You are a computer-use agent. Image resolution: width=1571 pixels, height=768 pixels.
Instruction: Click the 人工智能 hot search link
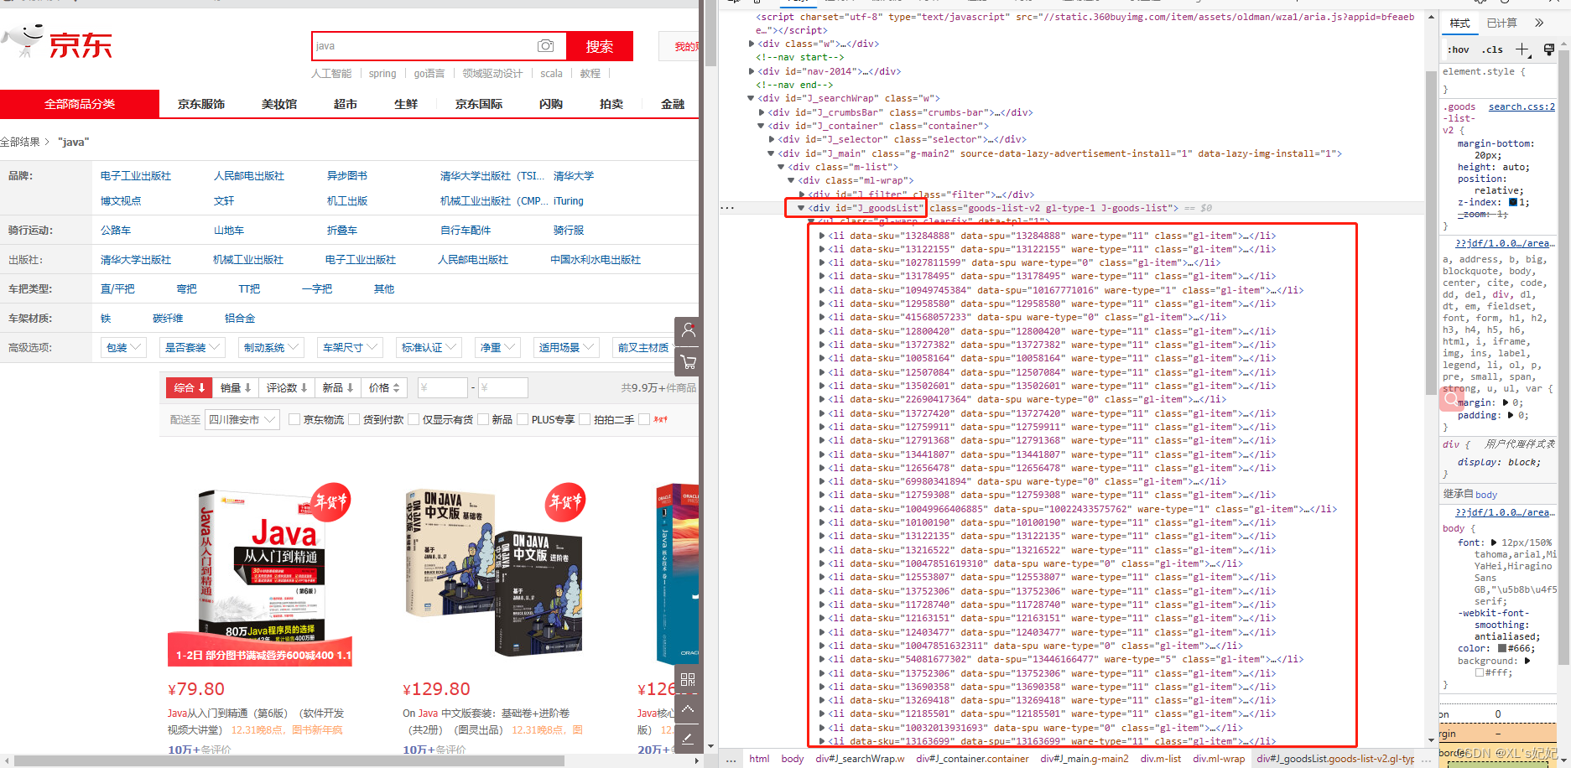[x=331, y=74]
